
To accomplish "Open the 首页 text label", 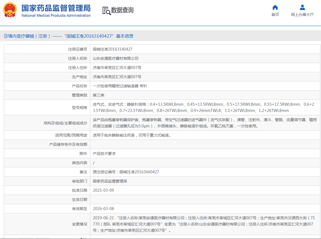I will point(275,15).
